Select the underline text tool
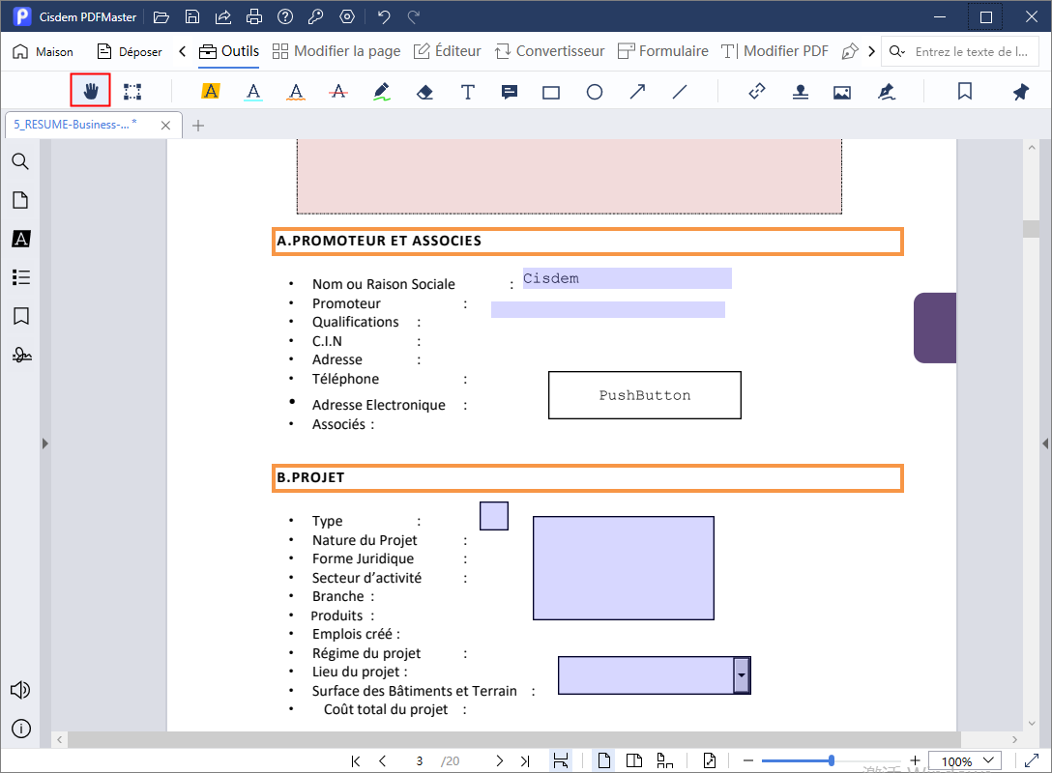Viewport: 1052px width, 773px height. pyautogui.click(x=253, y=91)
